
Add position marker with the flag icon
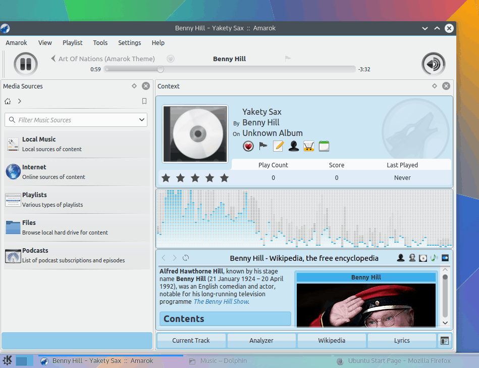pos(262,146)
